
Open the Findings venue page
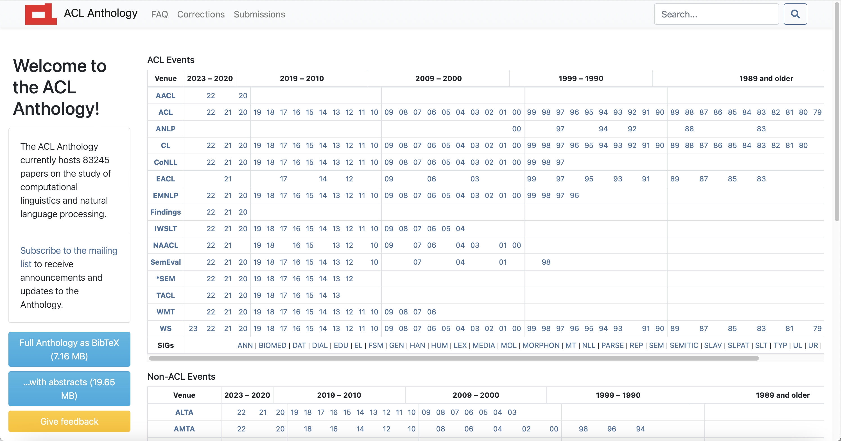click(166, 212)
